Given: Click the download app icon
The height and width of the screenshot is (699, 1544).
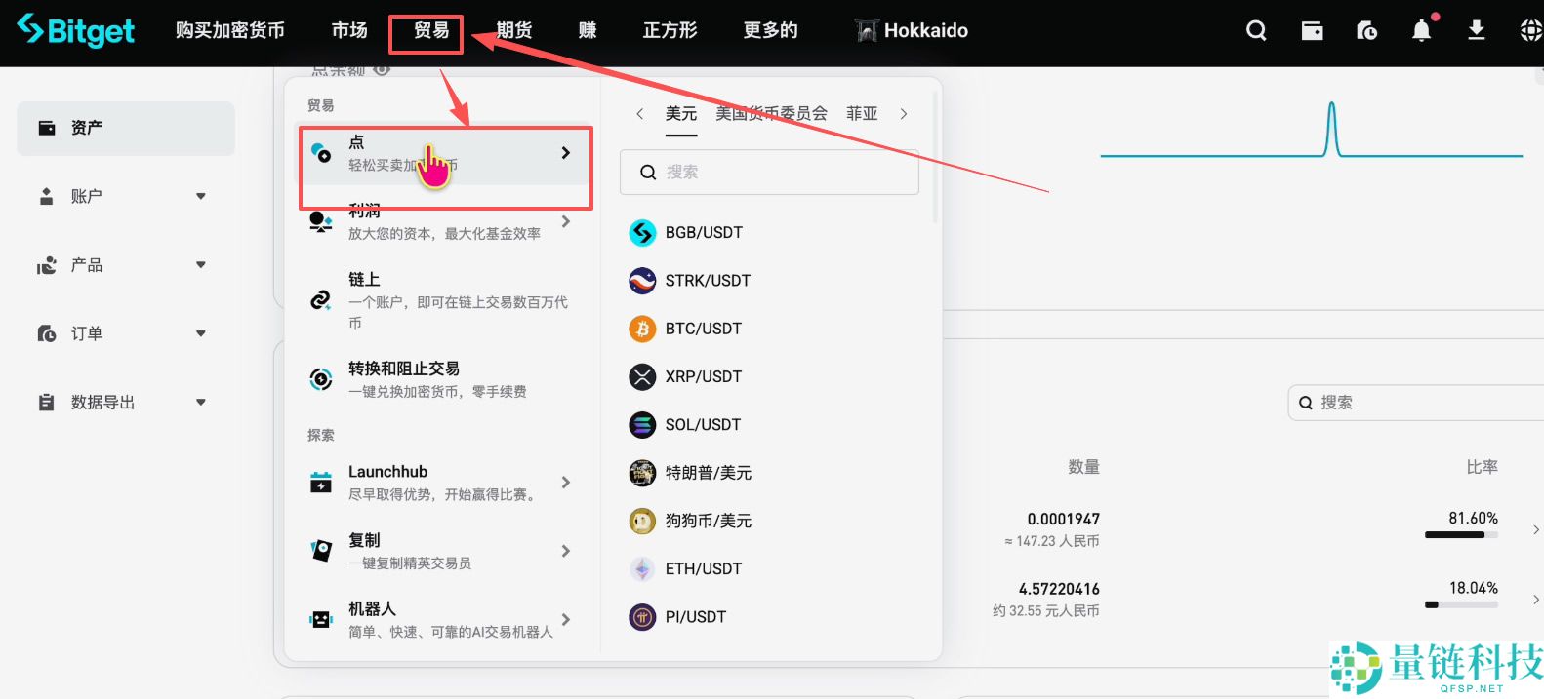Looking at the screenshot, I should coord(1477,31).
